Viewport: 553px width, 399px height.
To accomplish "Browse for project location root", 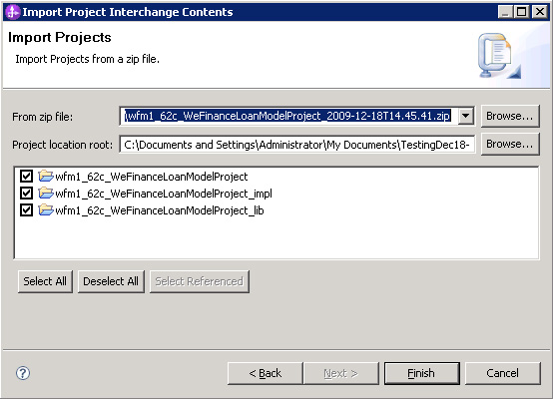I will [x=510, y=144].
